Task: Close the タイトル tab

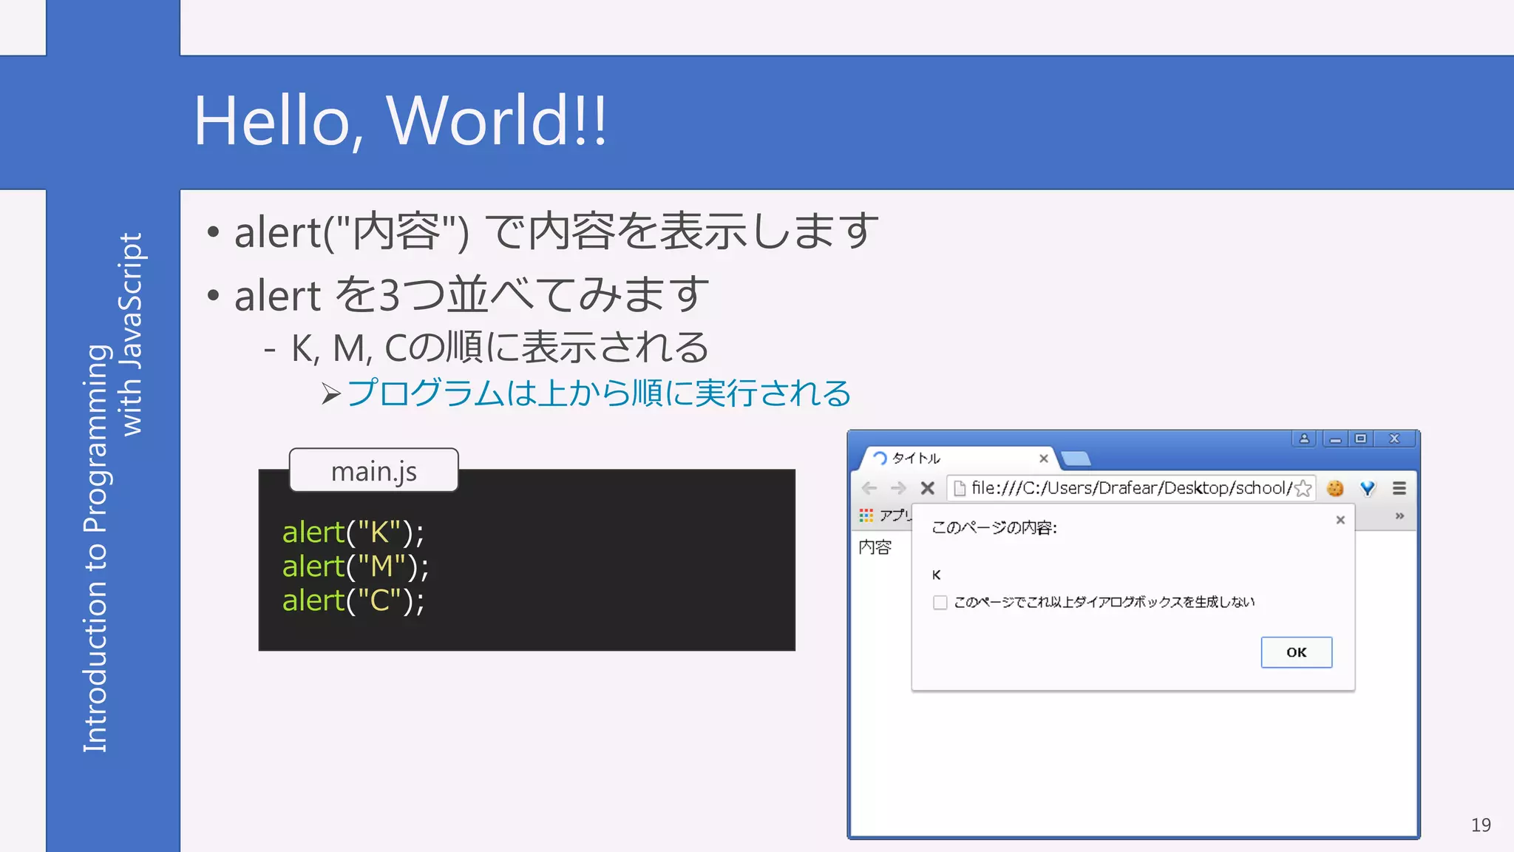Action: tap(1044, 459)
